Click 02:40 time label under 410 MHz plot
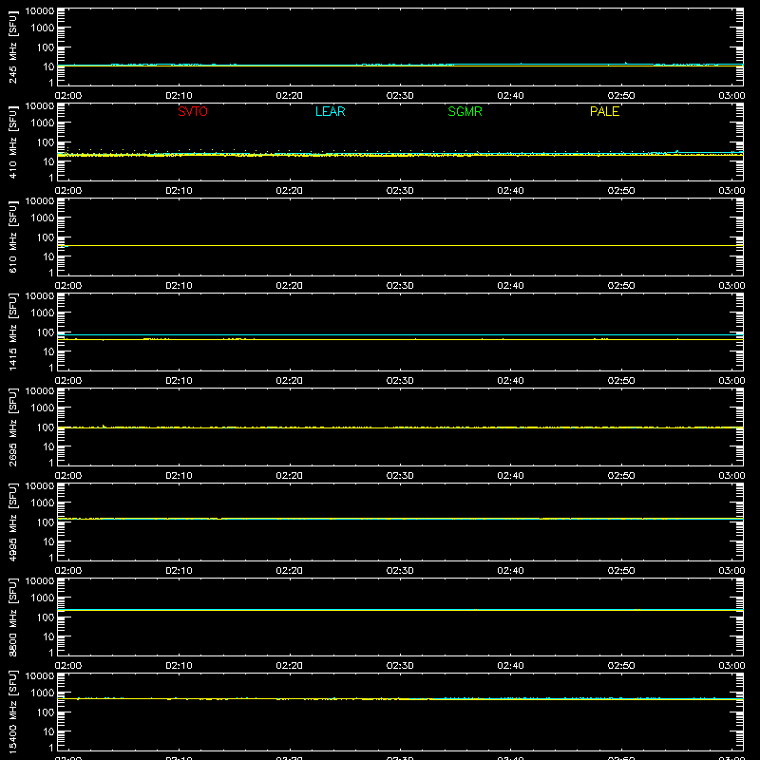This screenshot has width=760, height=760. (x=510, y=191)
